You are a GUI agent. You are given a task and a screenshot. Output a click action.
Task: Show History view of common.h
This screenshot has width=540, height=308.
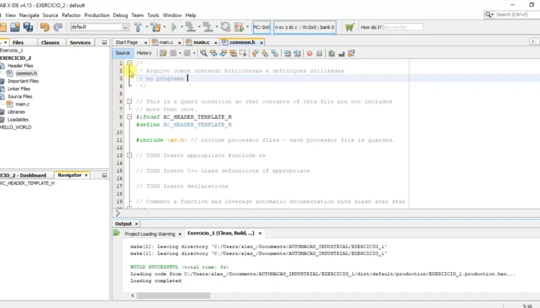144,53
